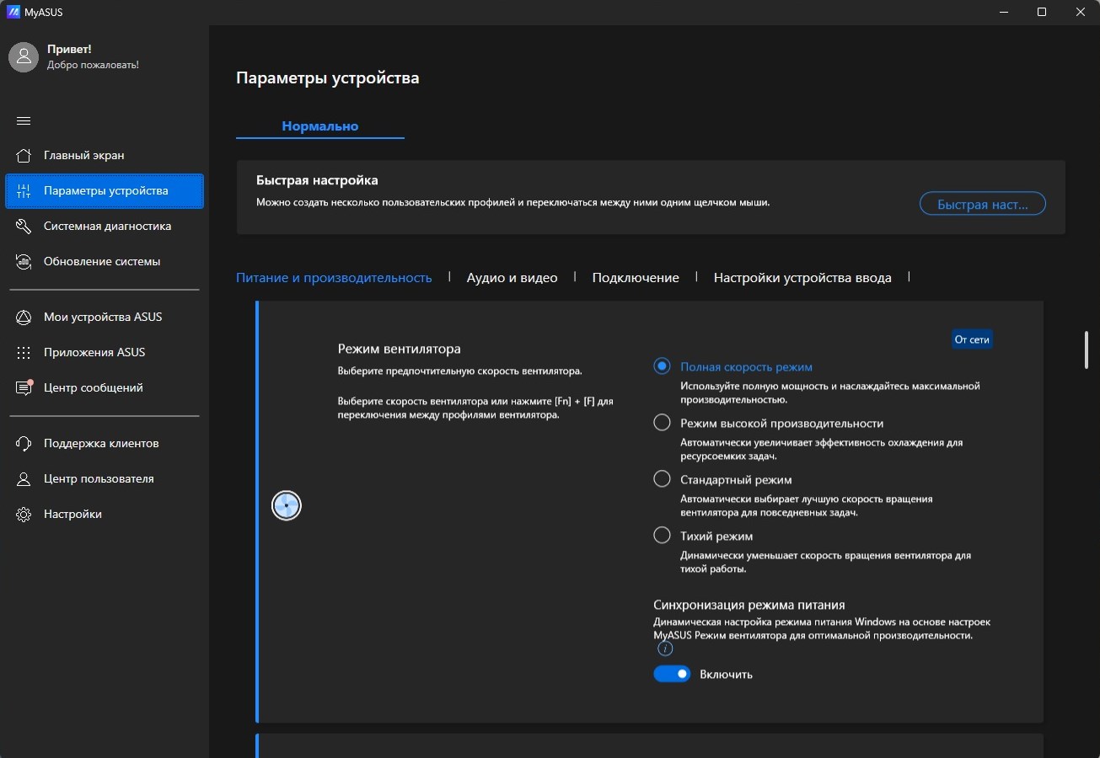Click the wrench icon for Системная диагностика
The height and width of the screenshot is (758, 1100).
[x=24, y=226]
